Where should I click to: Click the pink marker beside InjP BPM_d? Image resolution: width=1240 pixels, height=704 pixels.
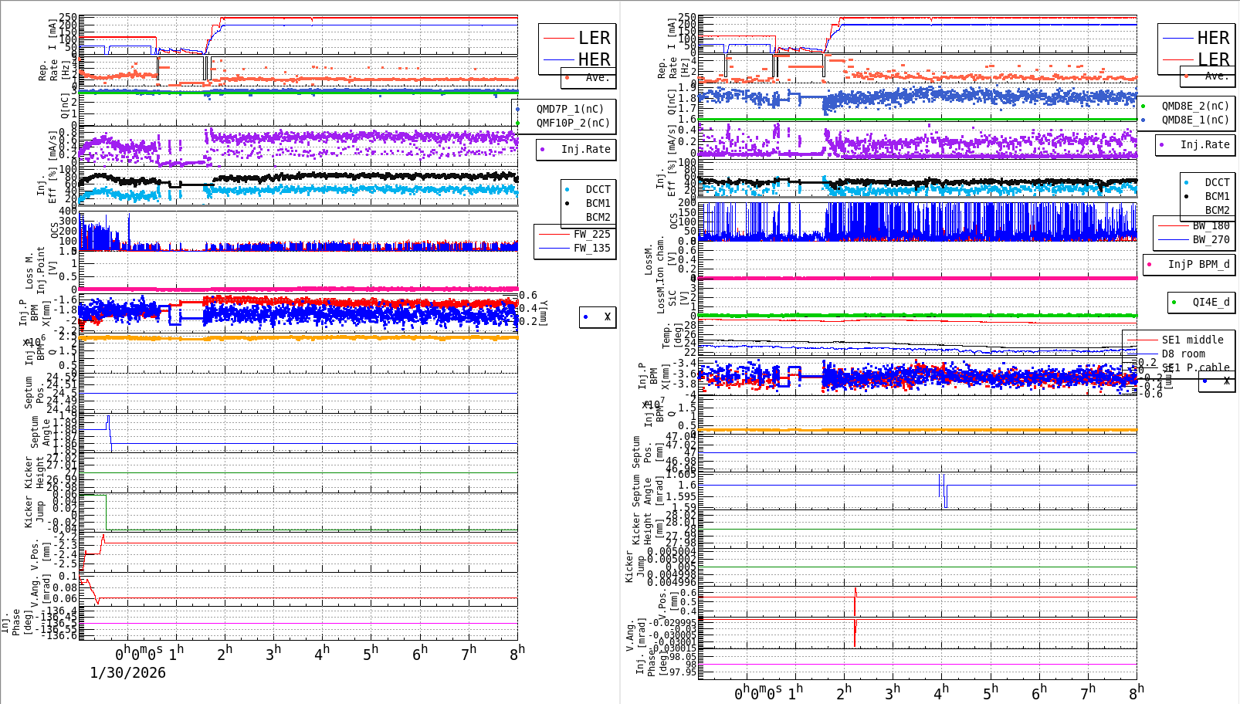point(1149,264)
